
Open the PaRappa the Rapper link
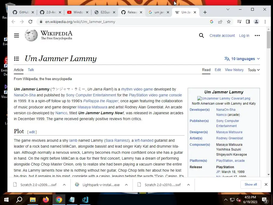[101, 101]
